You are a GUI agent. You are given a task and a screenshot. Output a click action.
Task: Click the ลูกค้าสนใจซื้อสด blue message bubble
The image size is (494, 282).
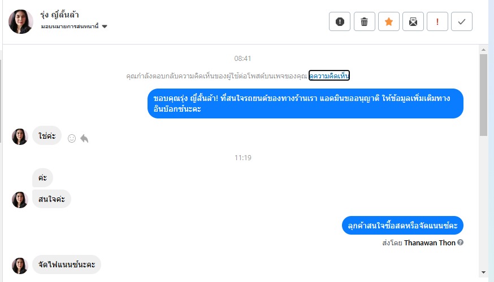pos(402,226)
